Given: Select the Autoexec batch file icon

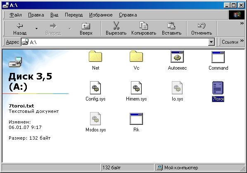Looking at the screenshot, I should [x=177, y=56].
